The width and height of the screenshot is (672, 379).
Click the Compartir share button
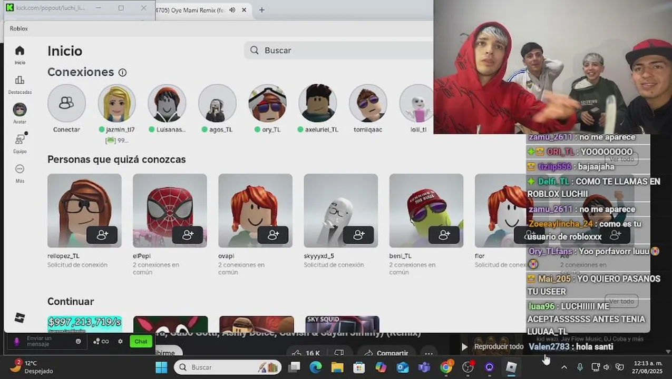coord(386,353)
